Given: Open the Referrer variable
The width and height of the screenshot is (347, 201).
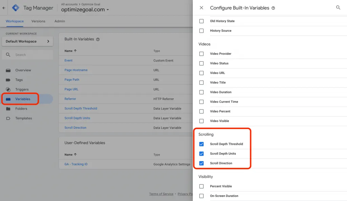Looking at the screenshot, I should (x=70, y=99).
